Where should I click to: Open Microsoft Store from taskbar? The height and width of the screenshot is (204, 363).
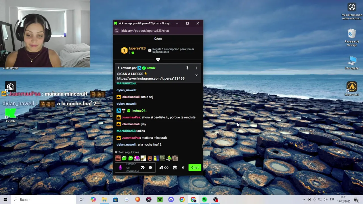pos(115,199)
